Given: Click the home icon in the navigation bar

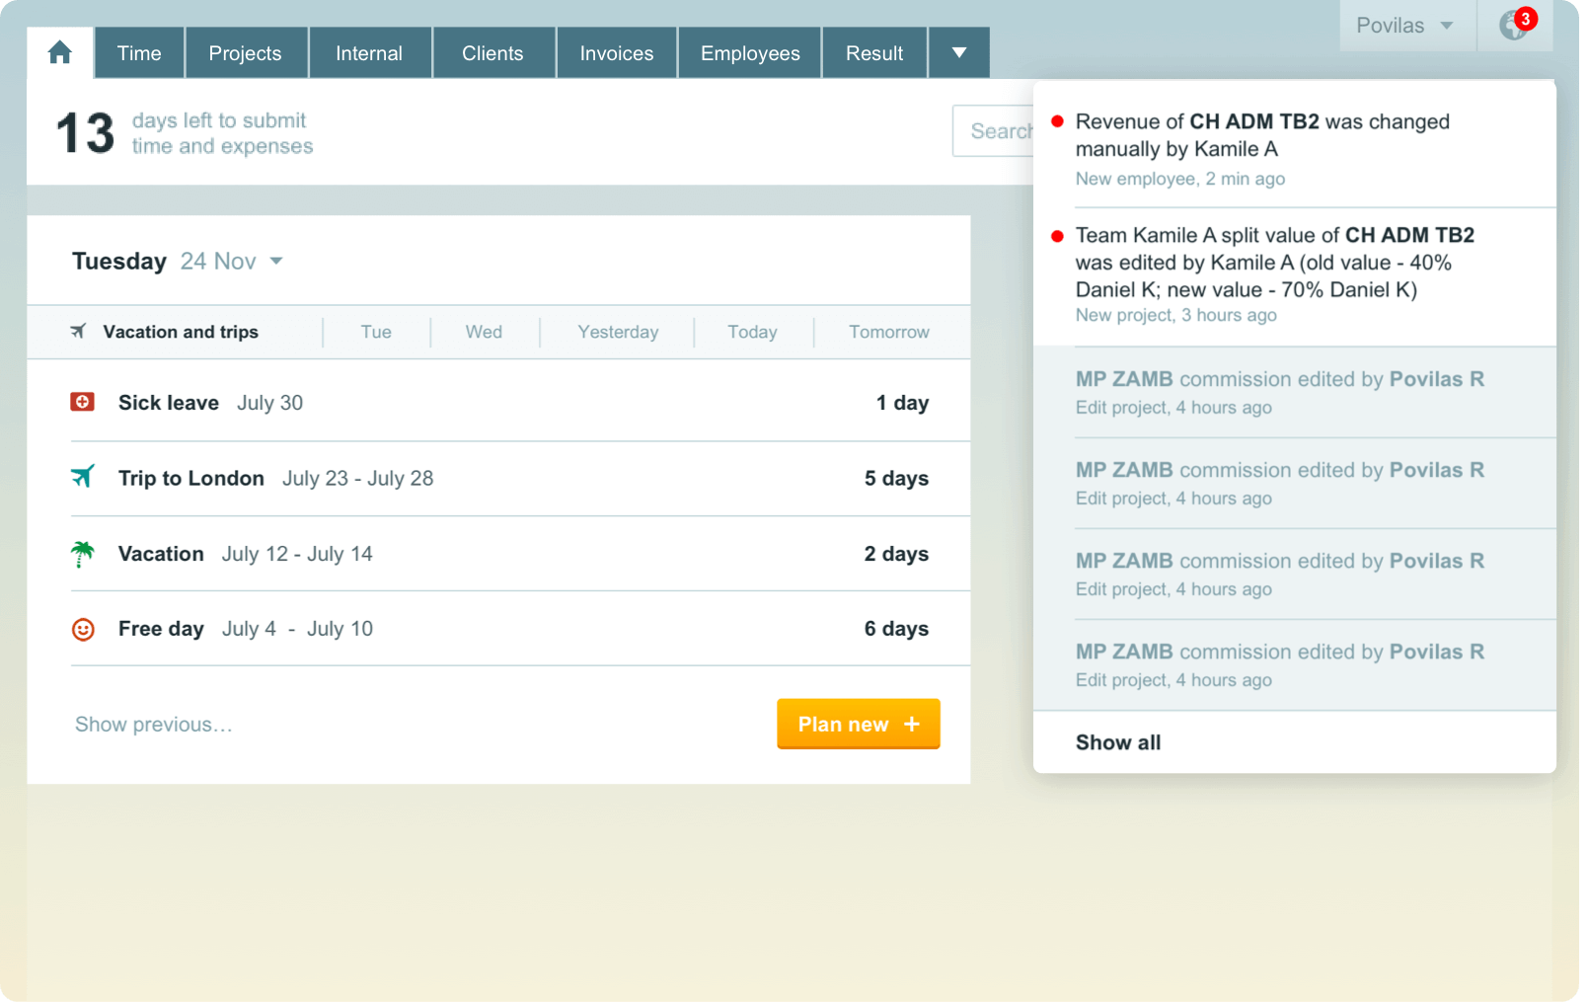Looking at the screenshot, I should click(59, 52).
